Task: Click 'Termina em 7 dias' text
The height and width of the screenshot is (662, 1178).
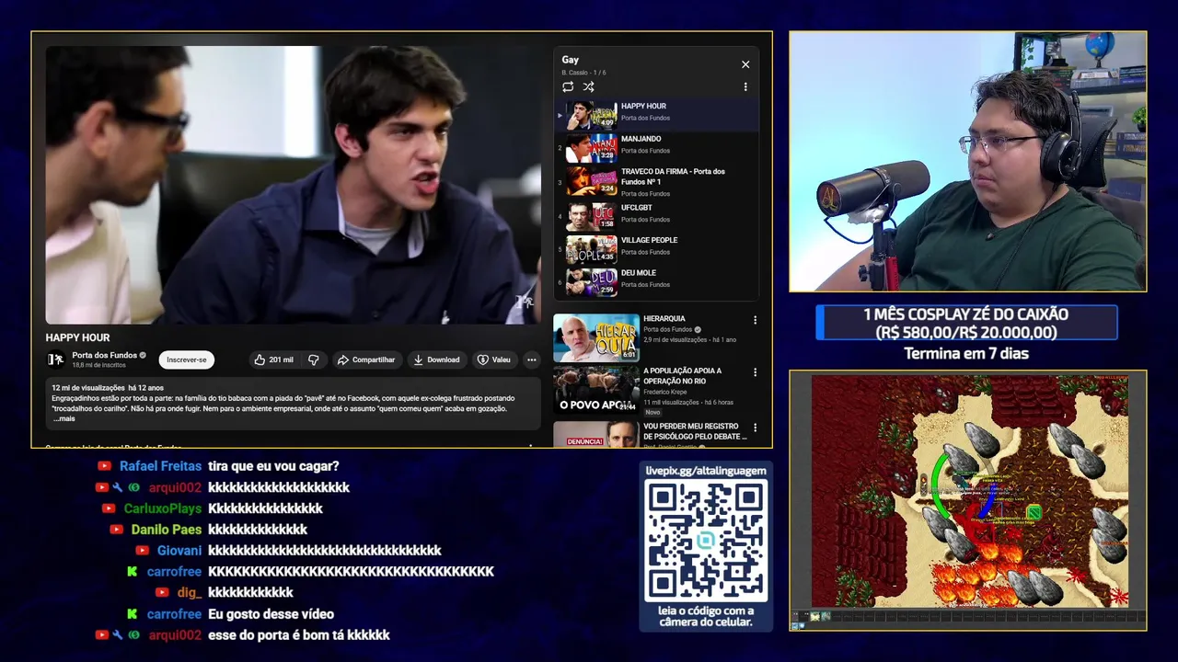Action: 966,353
